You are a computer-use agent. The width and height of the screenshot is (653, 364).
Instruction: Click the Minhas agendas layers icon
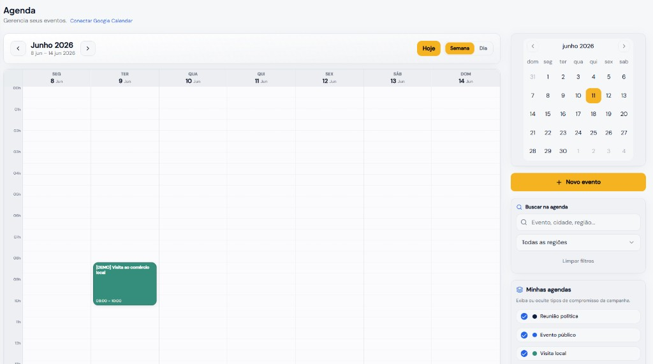click(520, 289)
